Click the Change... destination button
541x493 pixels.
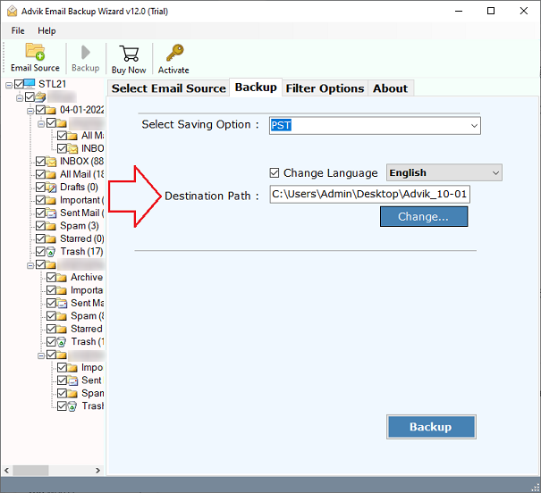click(x=424, y=217)
